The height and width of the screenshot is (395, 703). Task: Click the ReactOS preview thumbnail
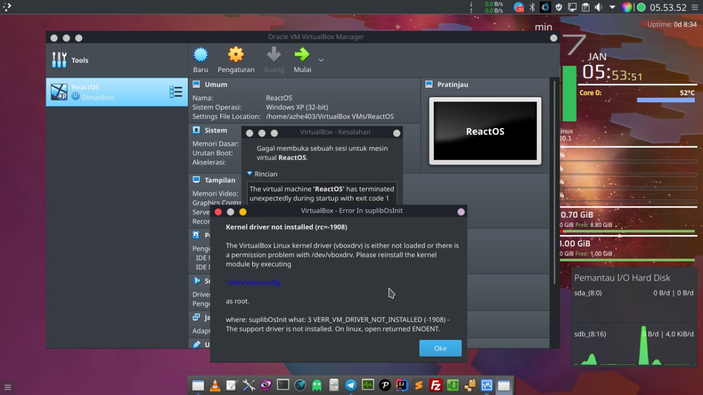tap(485, 131)
